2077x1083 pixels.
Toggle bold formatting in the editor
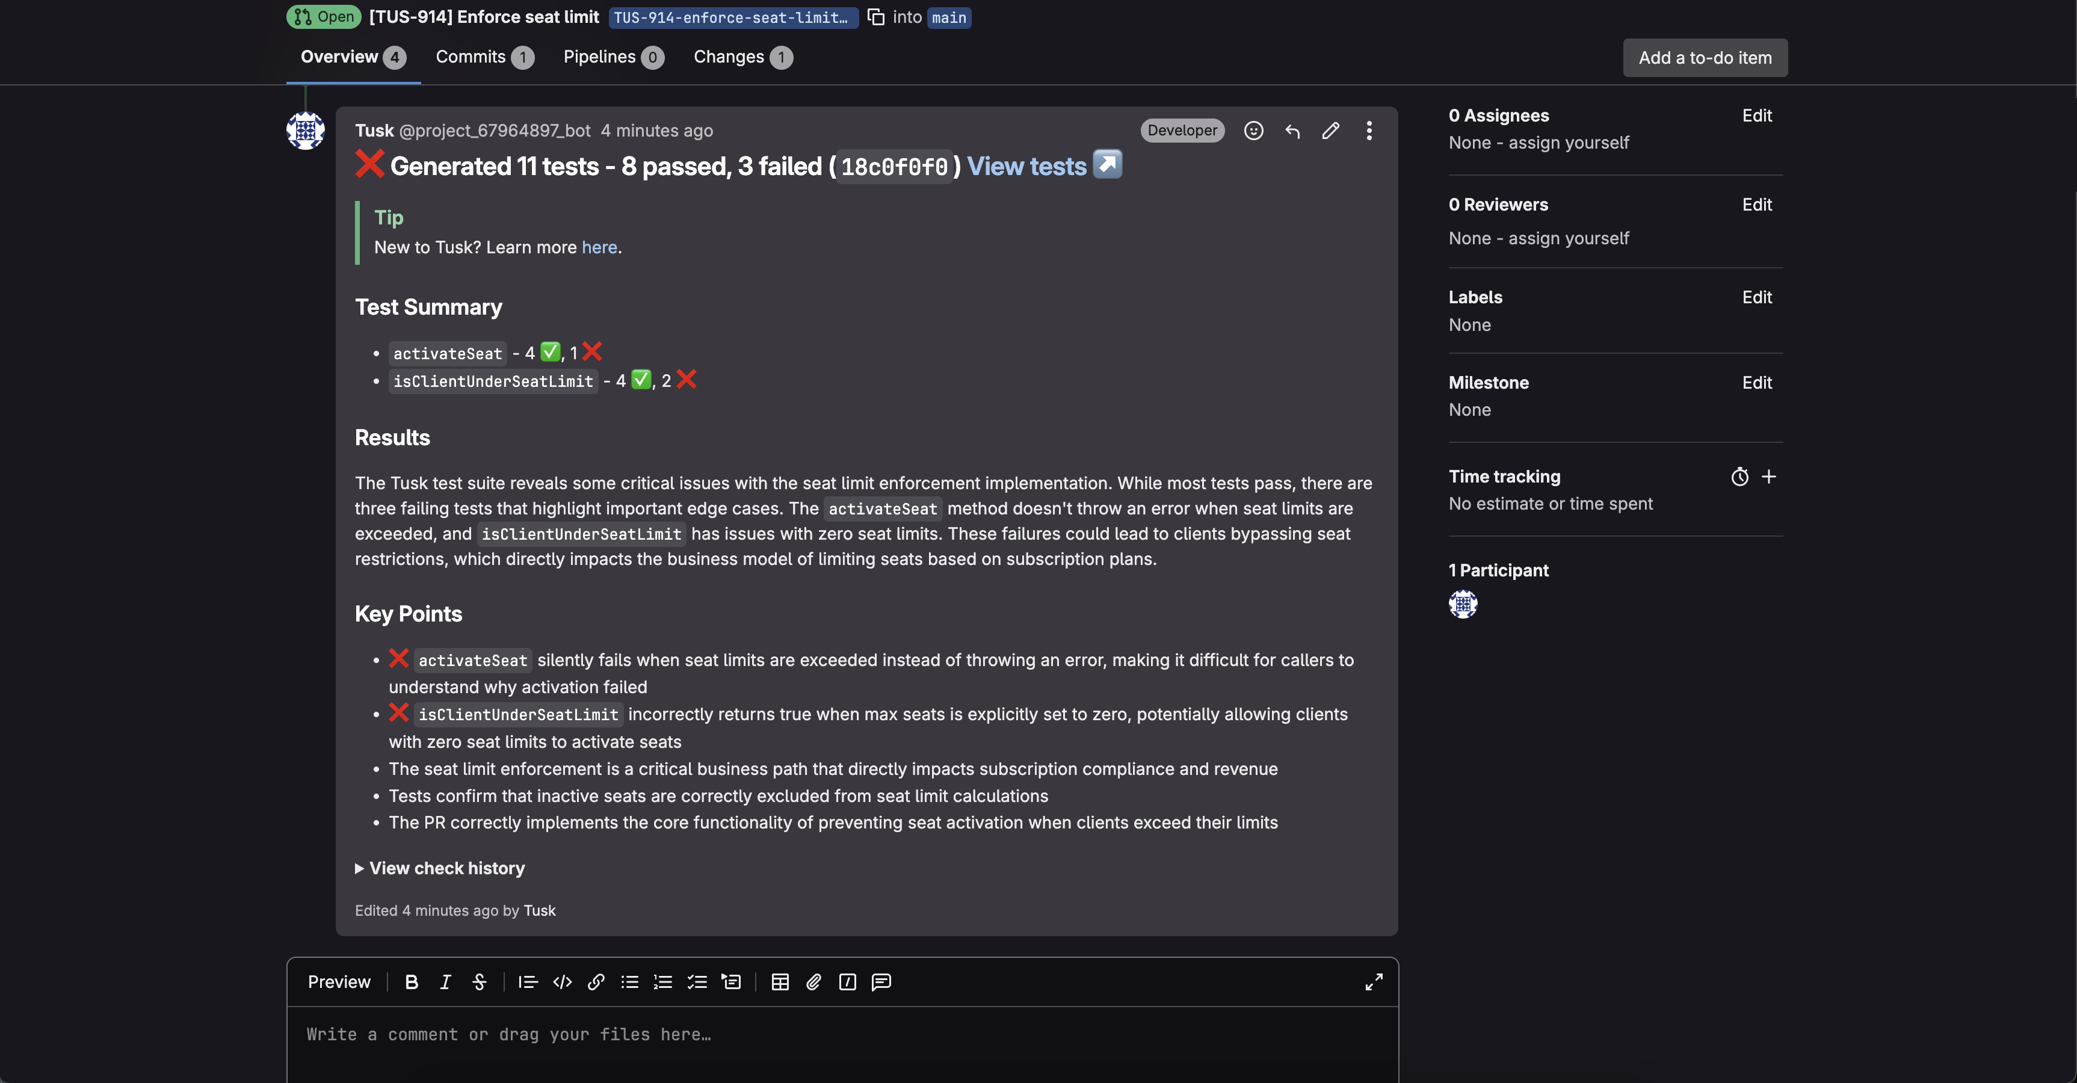411,981
